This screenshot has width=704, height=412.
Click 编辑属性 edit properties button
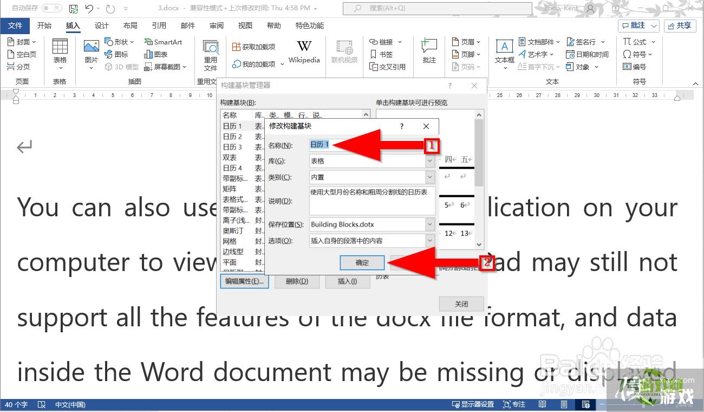(245, 281)
